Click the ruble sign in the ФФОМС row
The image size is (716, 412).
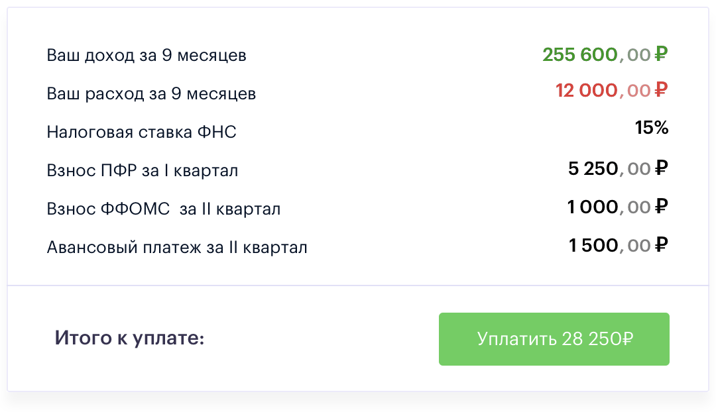click(x=661, y=207)
